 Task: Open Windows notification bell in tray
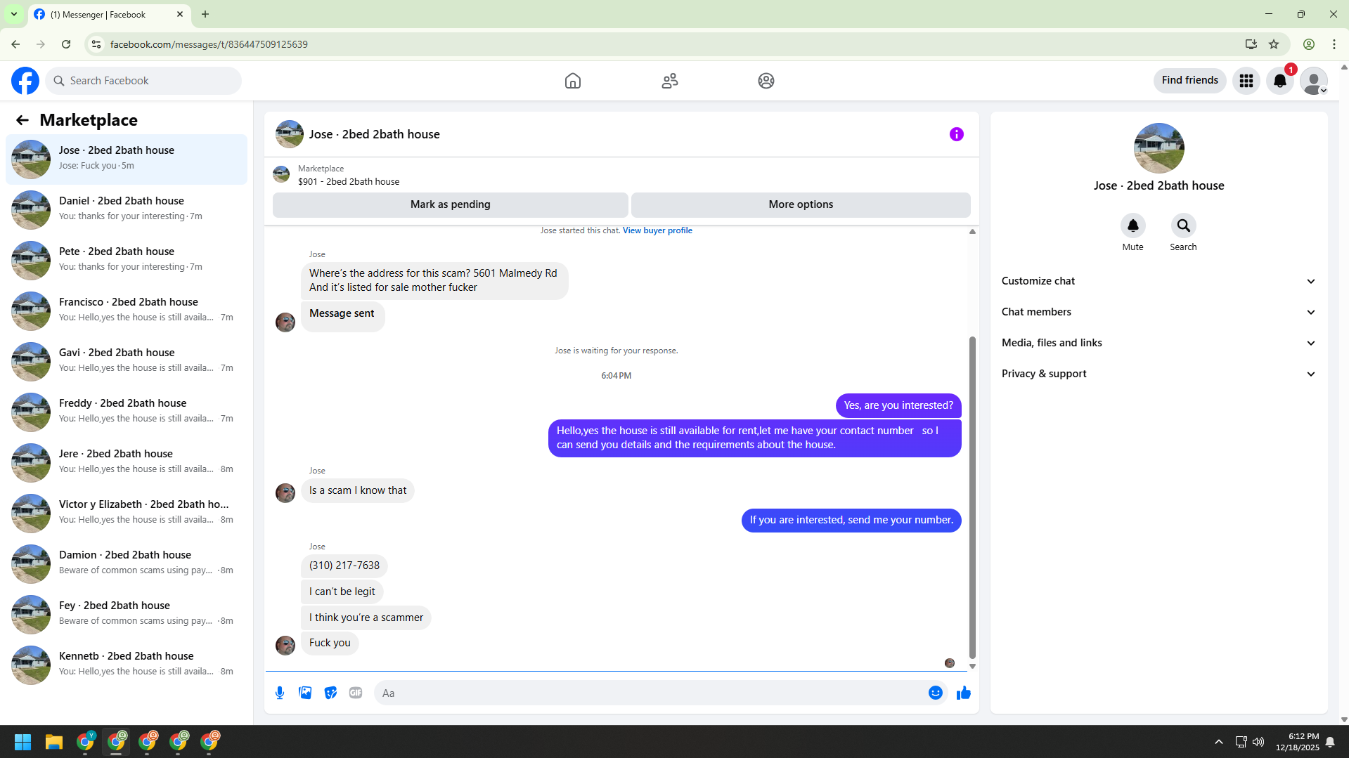(x=1330, y=742)
